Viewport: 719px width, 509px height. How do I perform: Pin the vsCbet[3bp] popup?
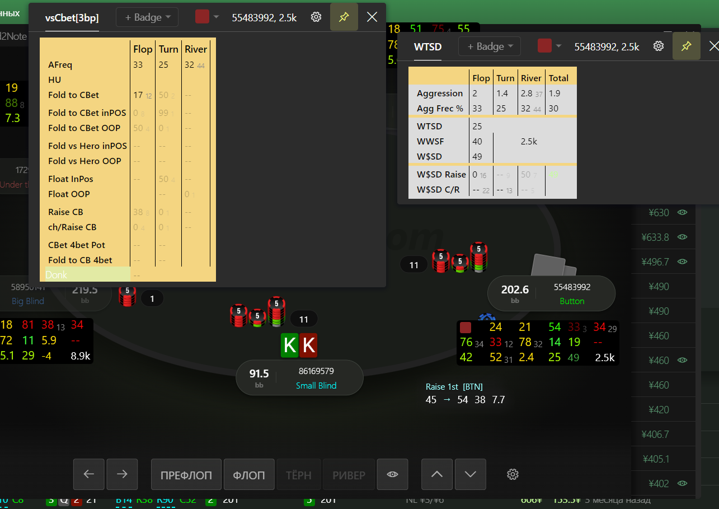click(344, 17)
